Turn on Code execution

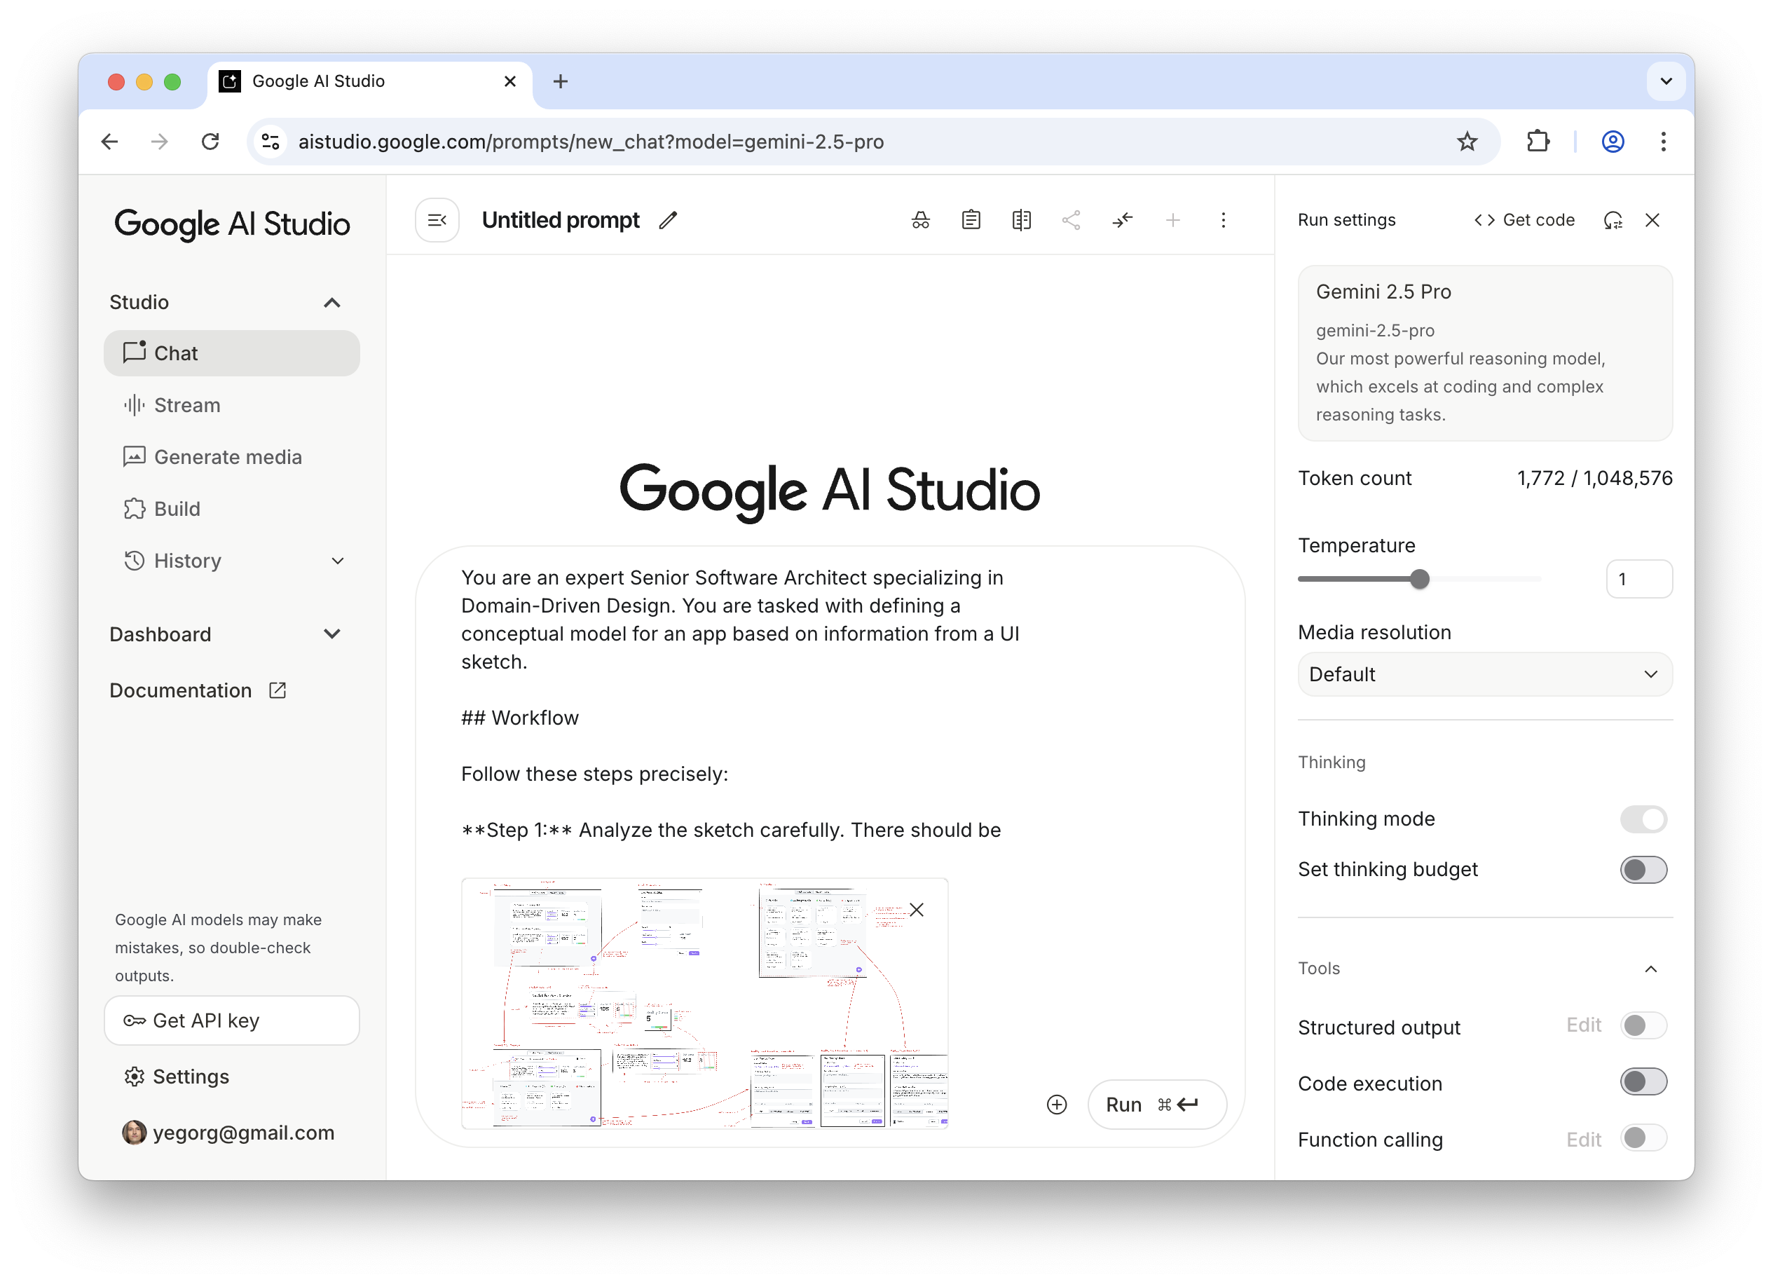(x=1643, y=1081)
